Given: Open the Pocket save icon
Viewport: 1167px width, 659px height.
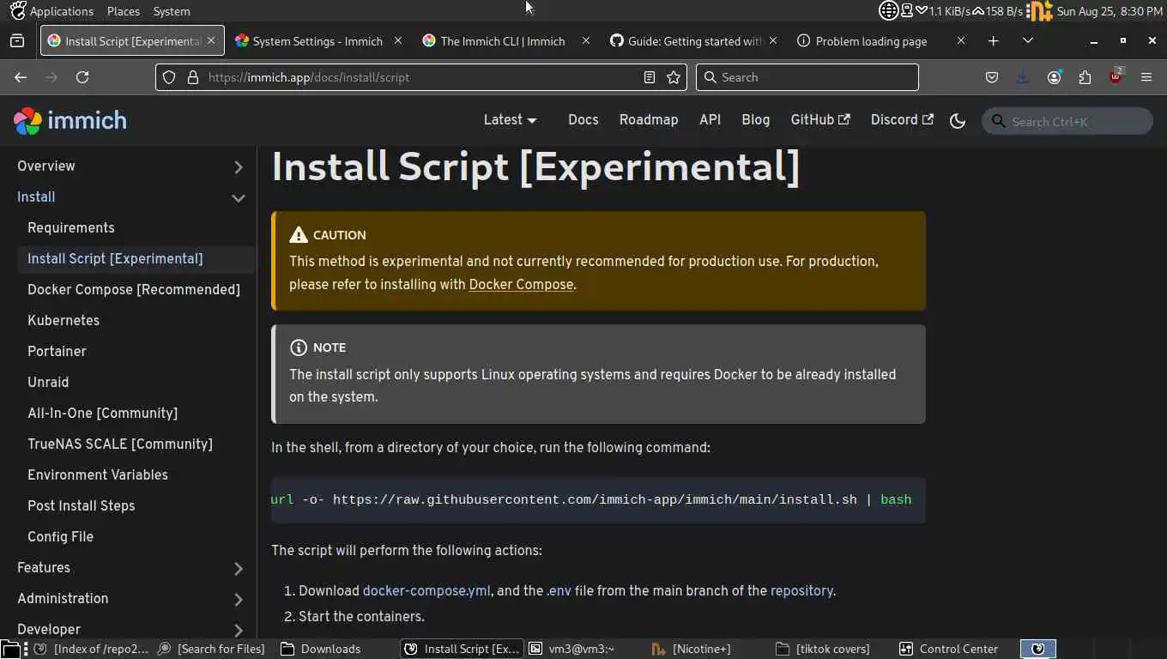Looking at the screenshot, I should tap(992, 77).
